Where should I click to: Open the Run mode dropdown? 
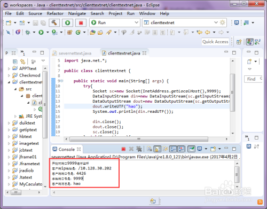tap(136, 22)
